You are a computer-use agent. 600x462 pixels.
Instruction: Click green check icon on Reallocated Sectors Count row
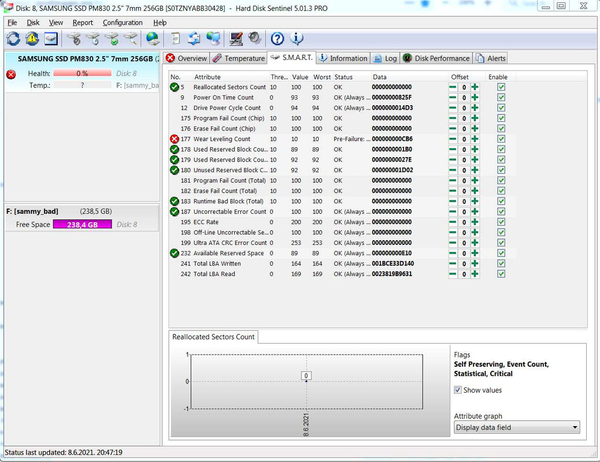point(174,87)
